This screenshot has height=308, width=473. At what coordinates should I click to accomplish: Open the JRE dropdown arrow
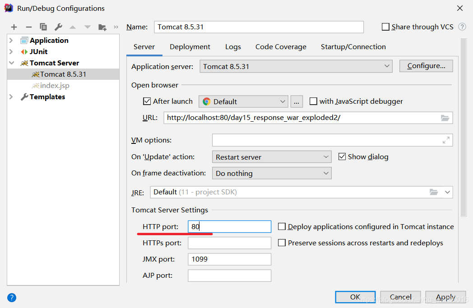(447, 192)
